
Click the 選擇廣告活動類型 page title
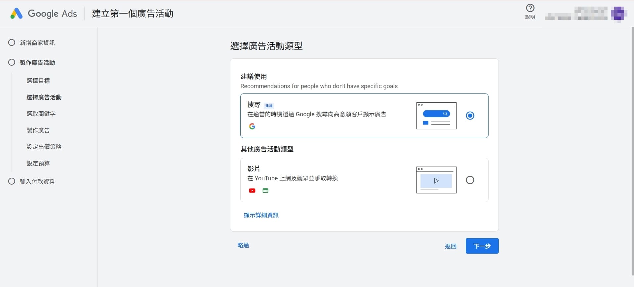pos(266,46)
